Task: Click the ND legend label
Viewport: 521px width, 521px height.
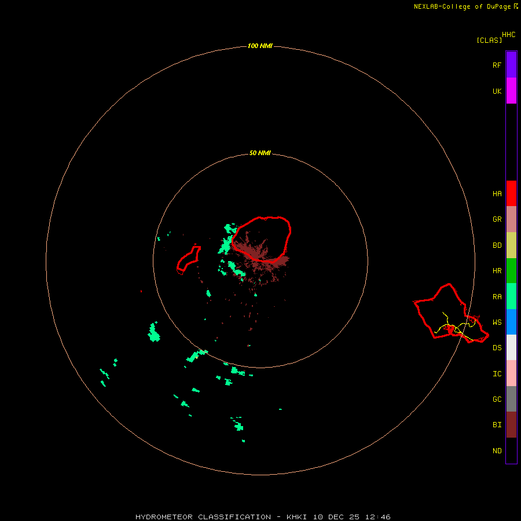Action: coord(497,451)
